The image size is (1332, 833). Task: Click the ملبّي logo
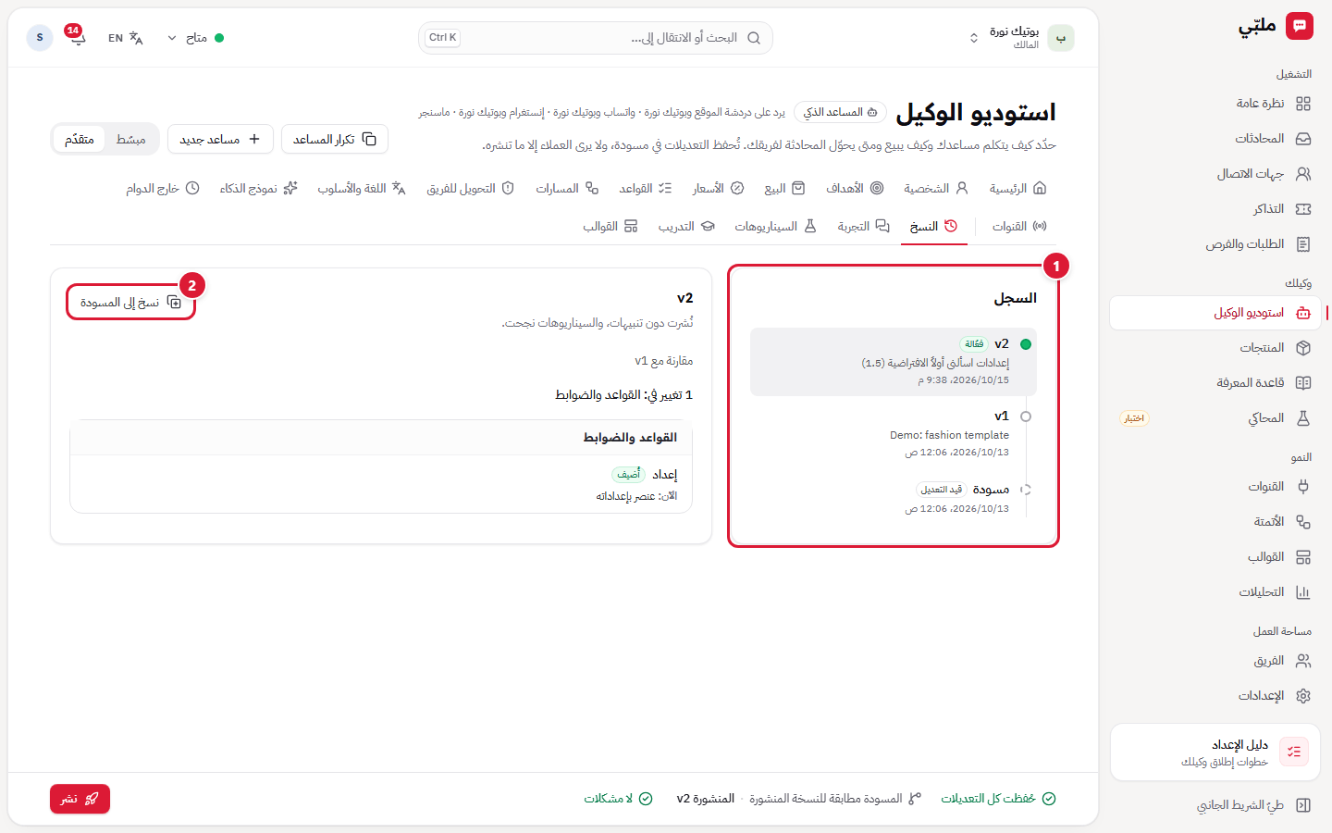click(1276, 26)
